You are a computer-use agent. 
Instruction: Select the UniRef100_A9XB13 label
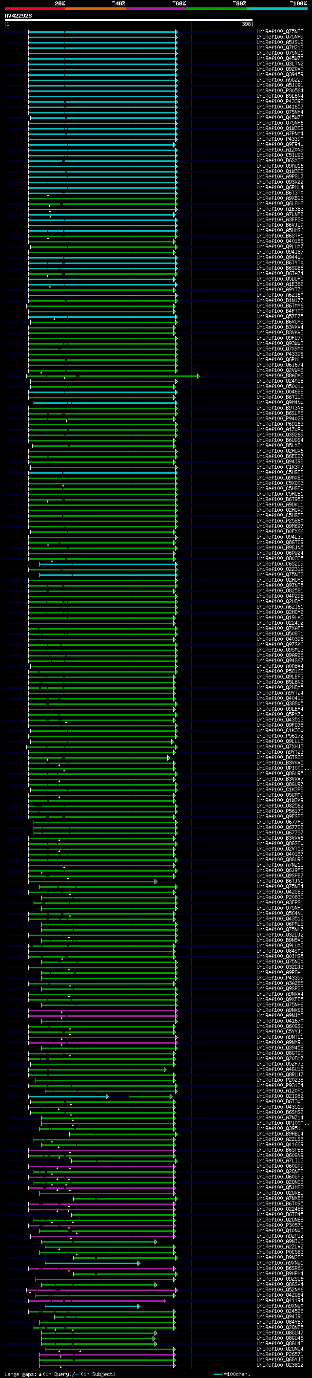coord(280,198)
